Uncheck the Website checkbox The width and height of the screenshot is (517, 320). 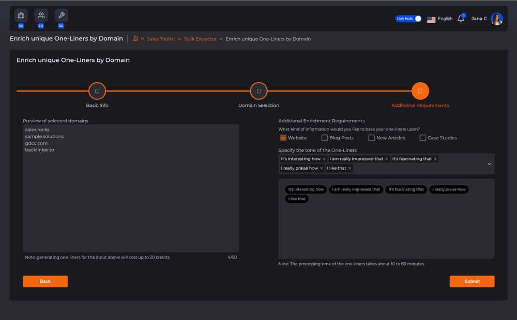coord(283,138)
